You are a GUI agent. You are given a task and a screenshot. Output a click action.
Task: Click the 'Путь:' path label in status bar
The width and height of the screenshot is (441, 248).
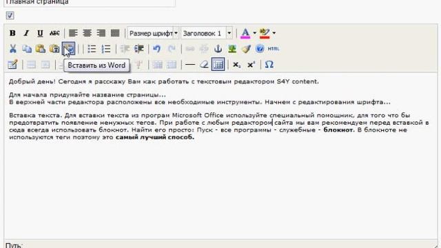click(14, 245)
